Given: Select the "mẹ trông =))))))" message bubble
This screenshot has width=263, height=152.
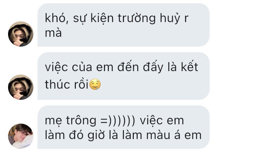Looking at the screenshot, I should pos(124,127).
